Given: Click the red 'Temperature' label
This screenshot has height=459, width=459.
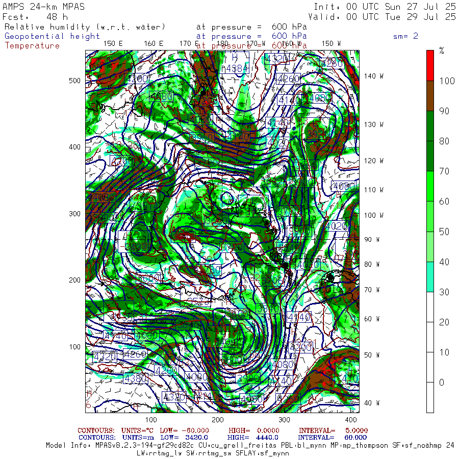Looking at the screenshot, I should 32,46.
